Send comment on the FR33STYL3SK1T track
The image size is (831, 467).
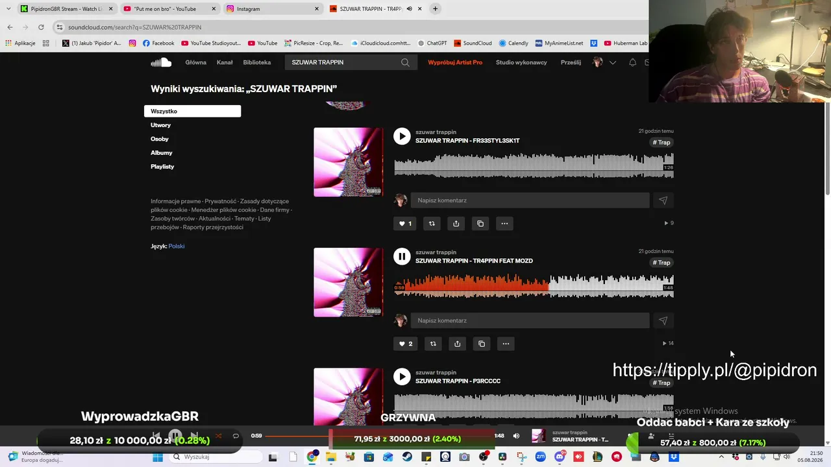pyautogui.click(x=663, y=200)
